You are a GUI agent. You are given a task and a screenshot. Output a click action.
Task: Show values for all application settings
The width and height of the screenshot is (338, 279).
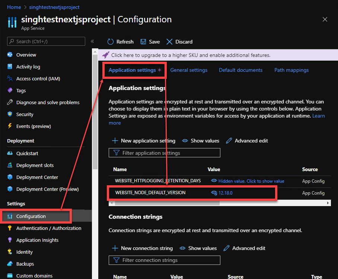click(200, 141)
